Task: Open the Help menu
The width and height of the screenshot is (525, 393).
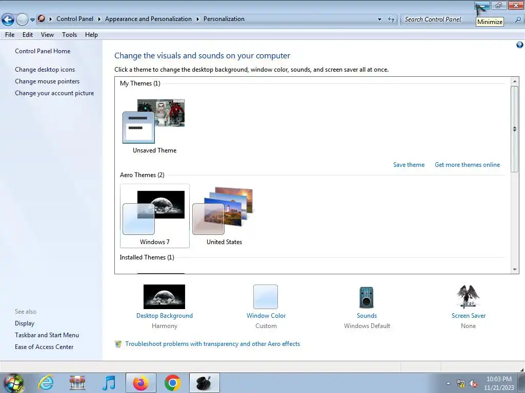Action: pyautogui.click(x=91, y=35)
